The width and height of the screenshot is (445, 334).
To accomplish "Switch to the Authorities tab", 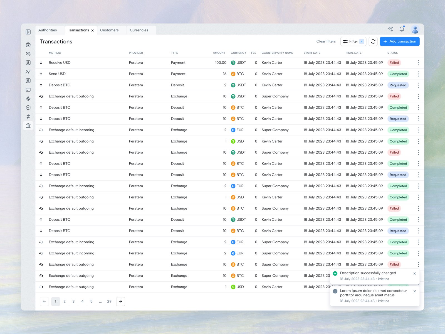I will (48, 30).
